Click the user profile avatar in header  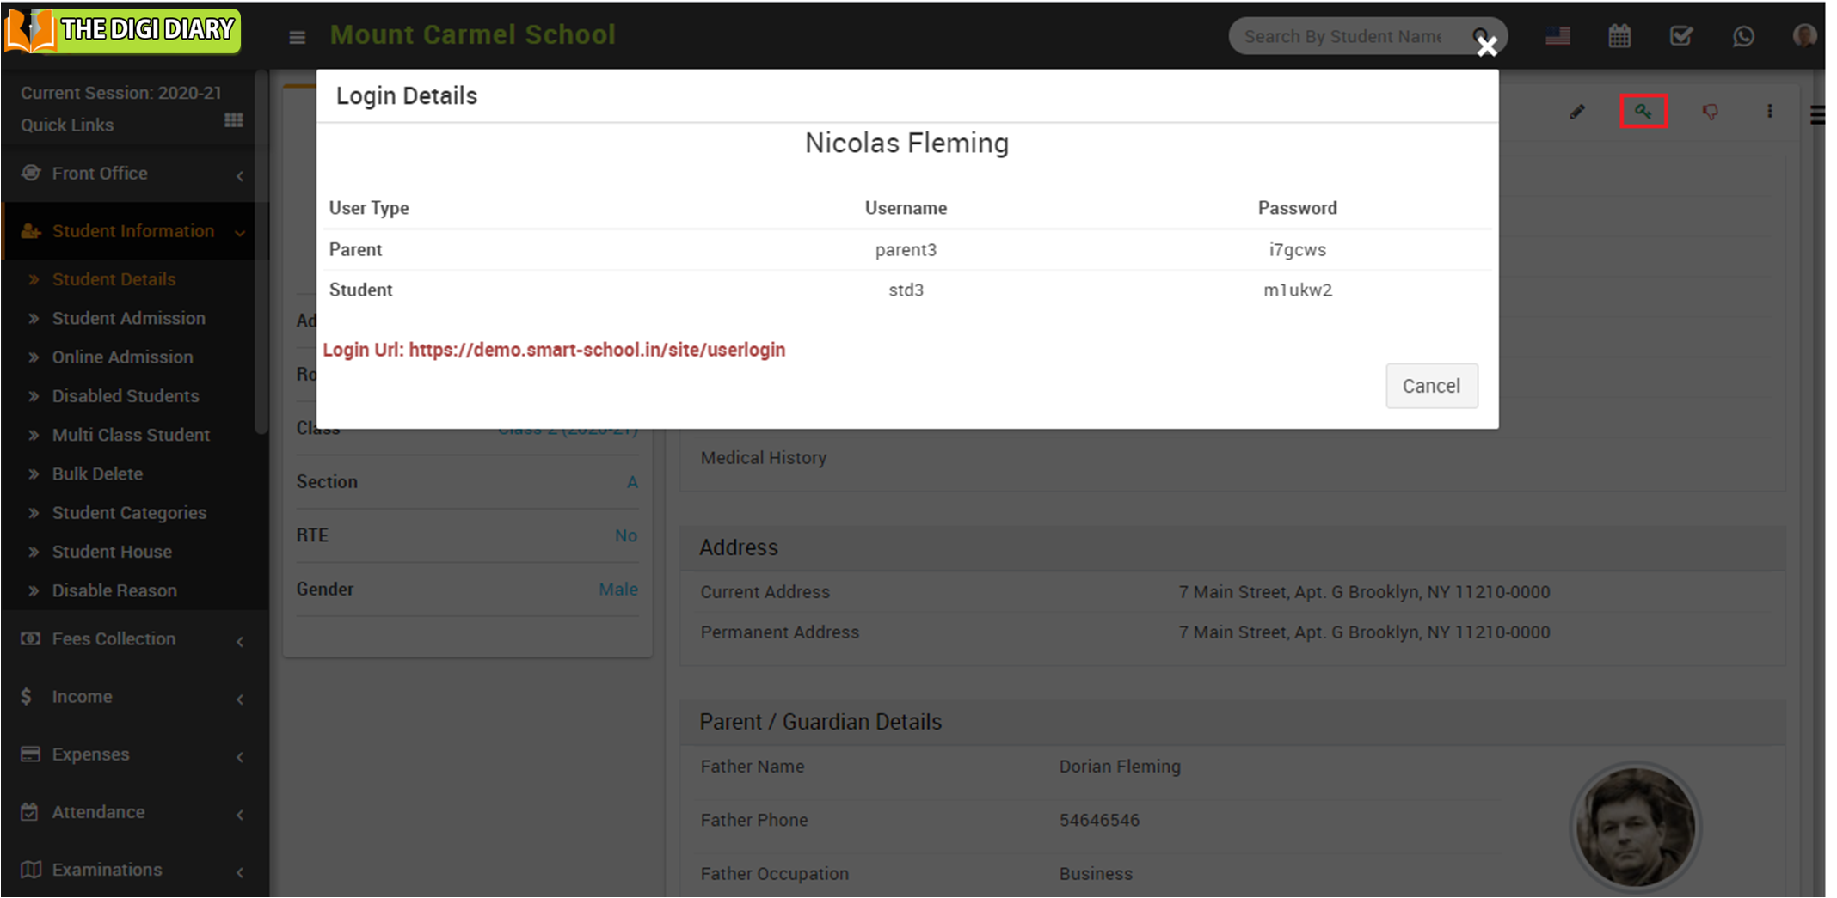pyautogui.click(x=1803, y=36)
